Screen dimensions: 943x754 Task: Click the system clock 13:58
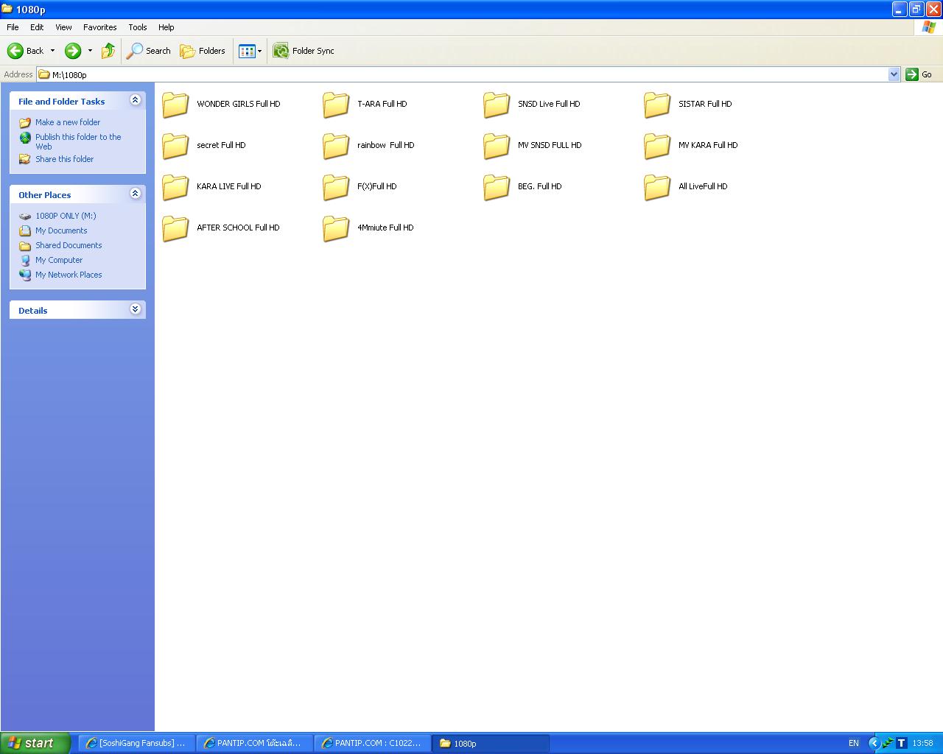(922, 743)
